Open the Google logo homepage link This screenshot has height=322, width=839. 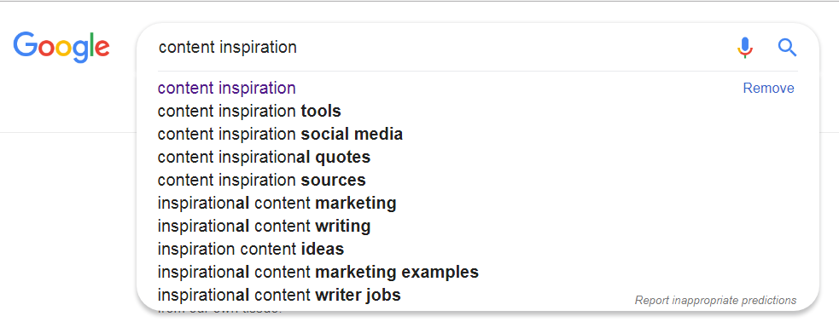(61, 48)
